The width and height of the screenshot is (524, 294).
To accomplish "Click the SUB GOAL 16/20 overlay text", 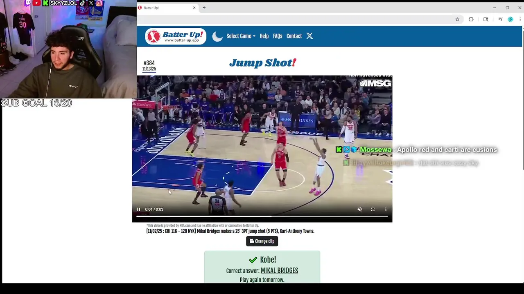I will pyautogui.click(x=36, y=103).
